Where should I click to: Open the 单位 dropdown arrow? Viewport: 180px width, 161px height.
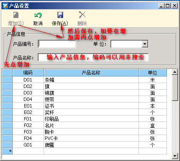(145, 44)
